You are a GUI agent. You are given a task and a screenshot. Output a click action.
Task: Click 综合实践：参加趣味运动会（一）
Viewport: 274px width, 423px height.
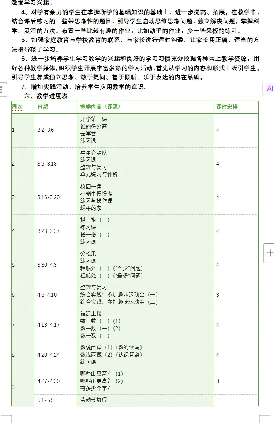click(x=119, y=295)
